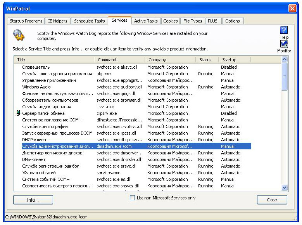Screen dimensions: 302x225
Task: Select Совместимость быстрого перекл... row
Action: point(136,186)
